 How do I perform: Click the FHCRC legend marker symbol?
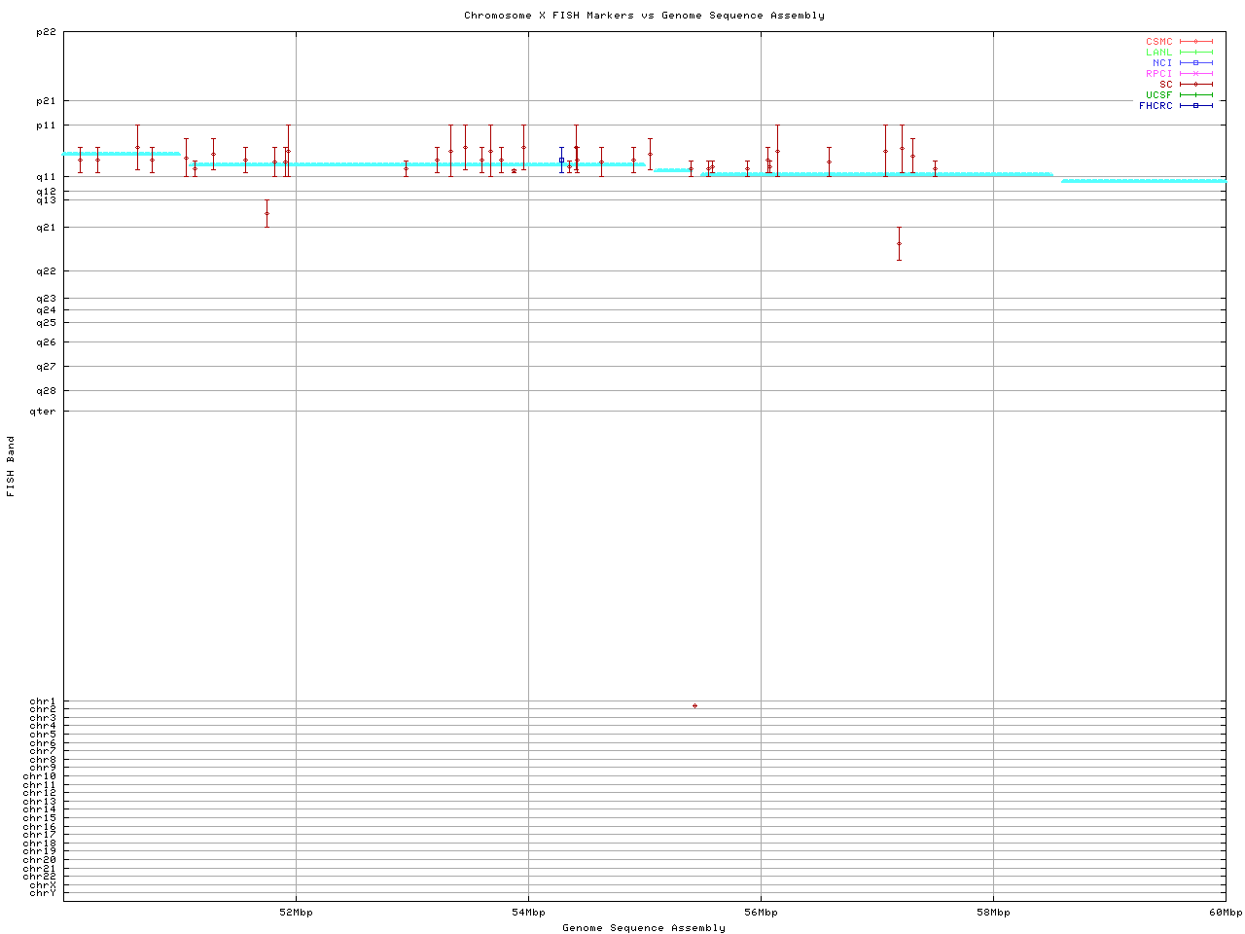coord(1195,106)
